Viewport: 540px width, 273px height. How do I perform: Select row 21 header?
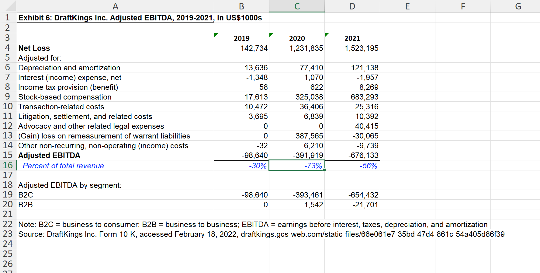coord(8,214)
